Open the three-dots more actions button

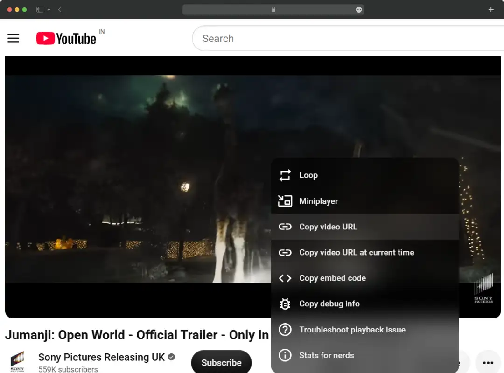coord(488,363)
